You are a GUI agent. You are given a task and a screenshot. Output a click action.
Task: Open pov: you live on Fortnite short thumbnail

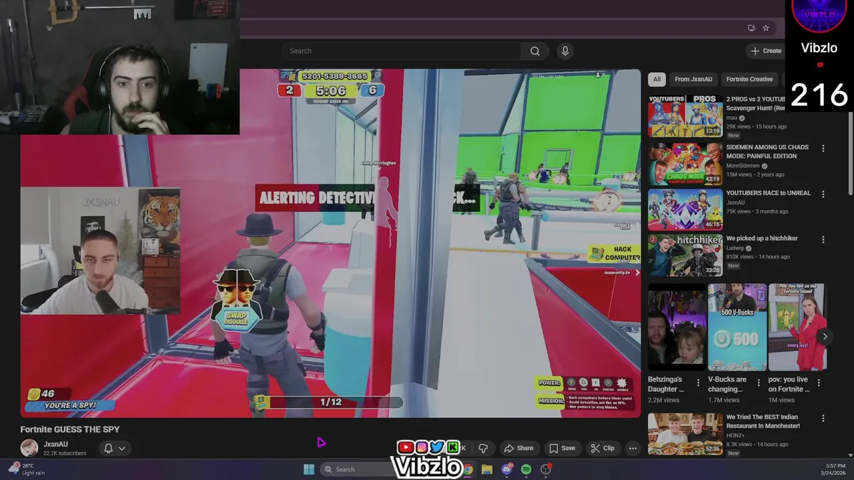(797, 327)
